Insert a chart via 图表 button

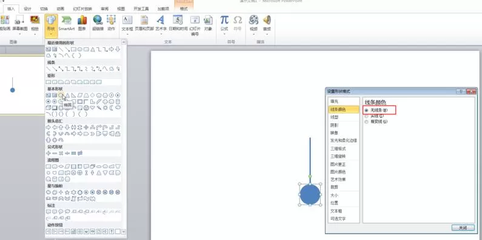[x=82, y=23]
